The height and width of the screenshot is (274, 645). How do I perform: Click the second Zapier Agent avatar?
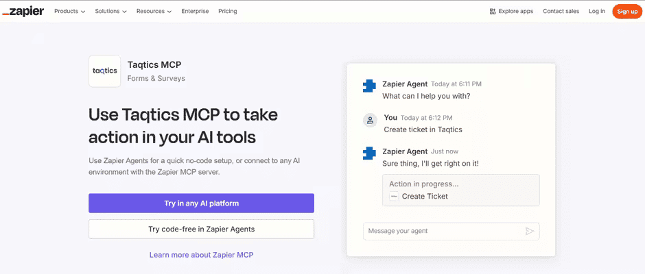pos(370,154)
